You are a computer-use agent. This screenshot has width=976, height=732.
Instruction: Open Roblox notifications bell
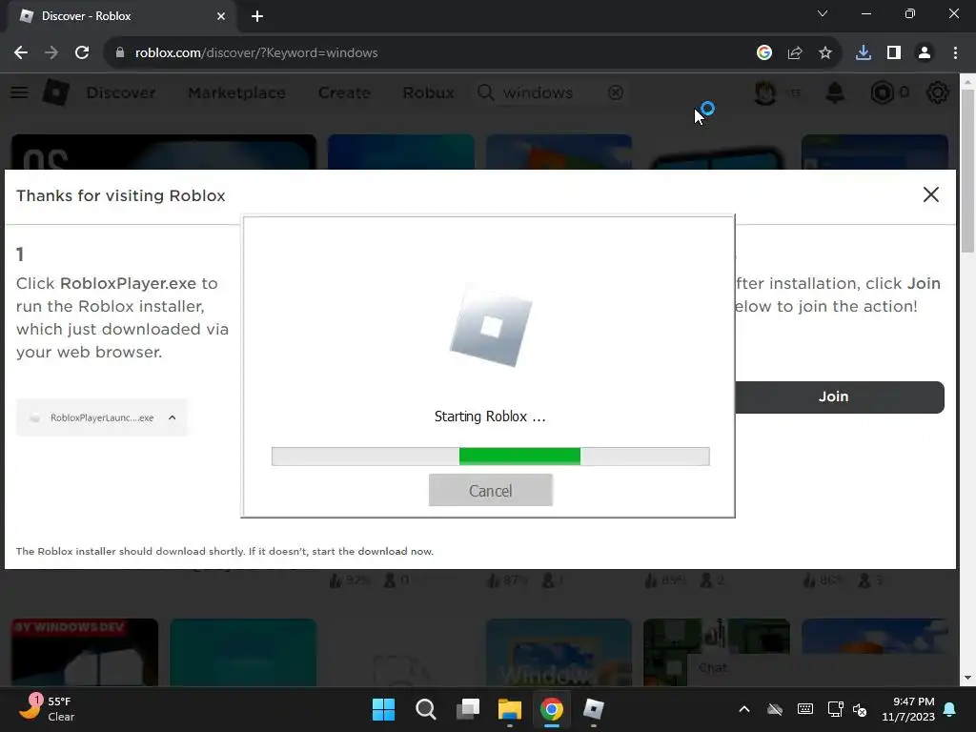pyautogui.click(x=835, y=92)
